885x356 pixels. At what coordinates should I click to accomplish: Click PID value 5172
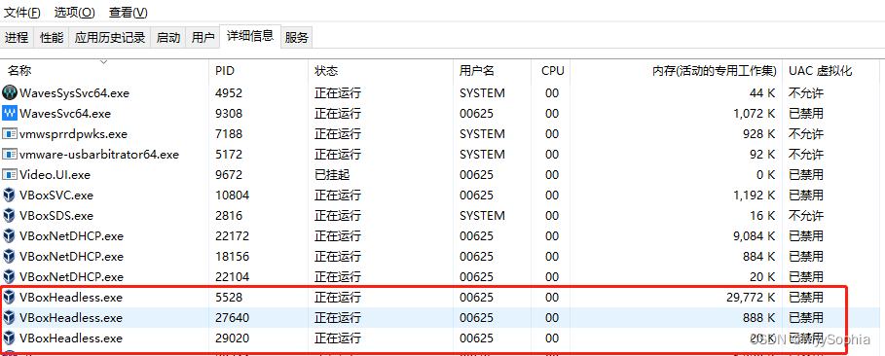[229, 154]
